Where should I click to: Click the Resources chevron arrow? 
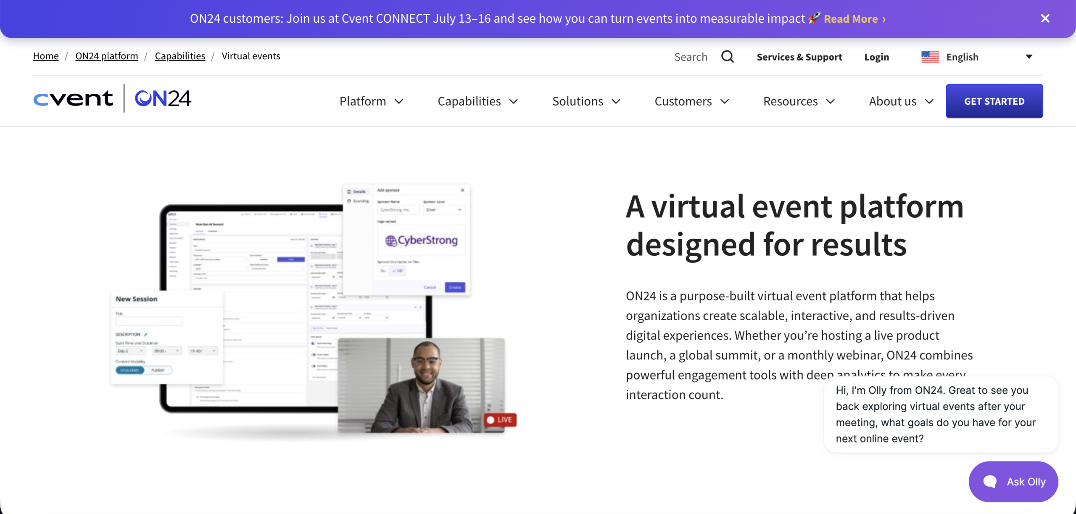pos(830,101)
